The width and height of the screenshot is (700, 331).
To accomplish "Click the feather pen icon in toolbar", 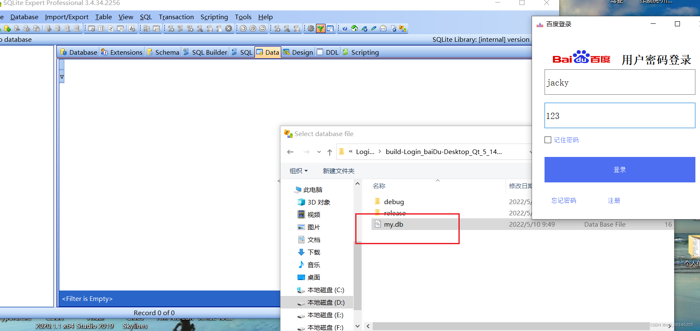I will (x=374, y=28).
